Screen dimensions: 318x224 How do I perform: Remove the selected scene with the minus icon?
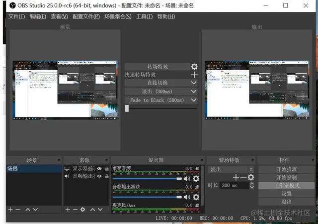pyautogui.click(x=18, y=210)
